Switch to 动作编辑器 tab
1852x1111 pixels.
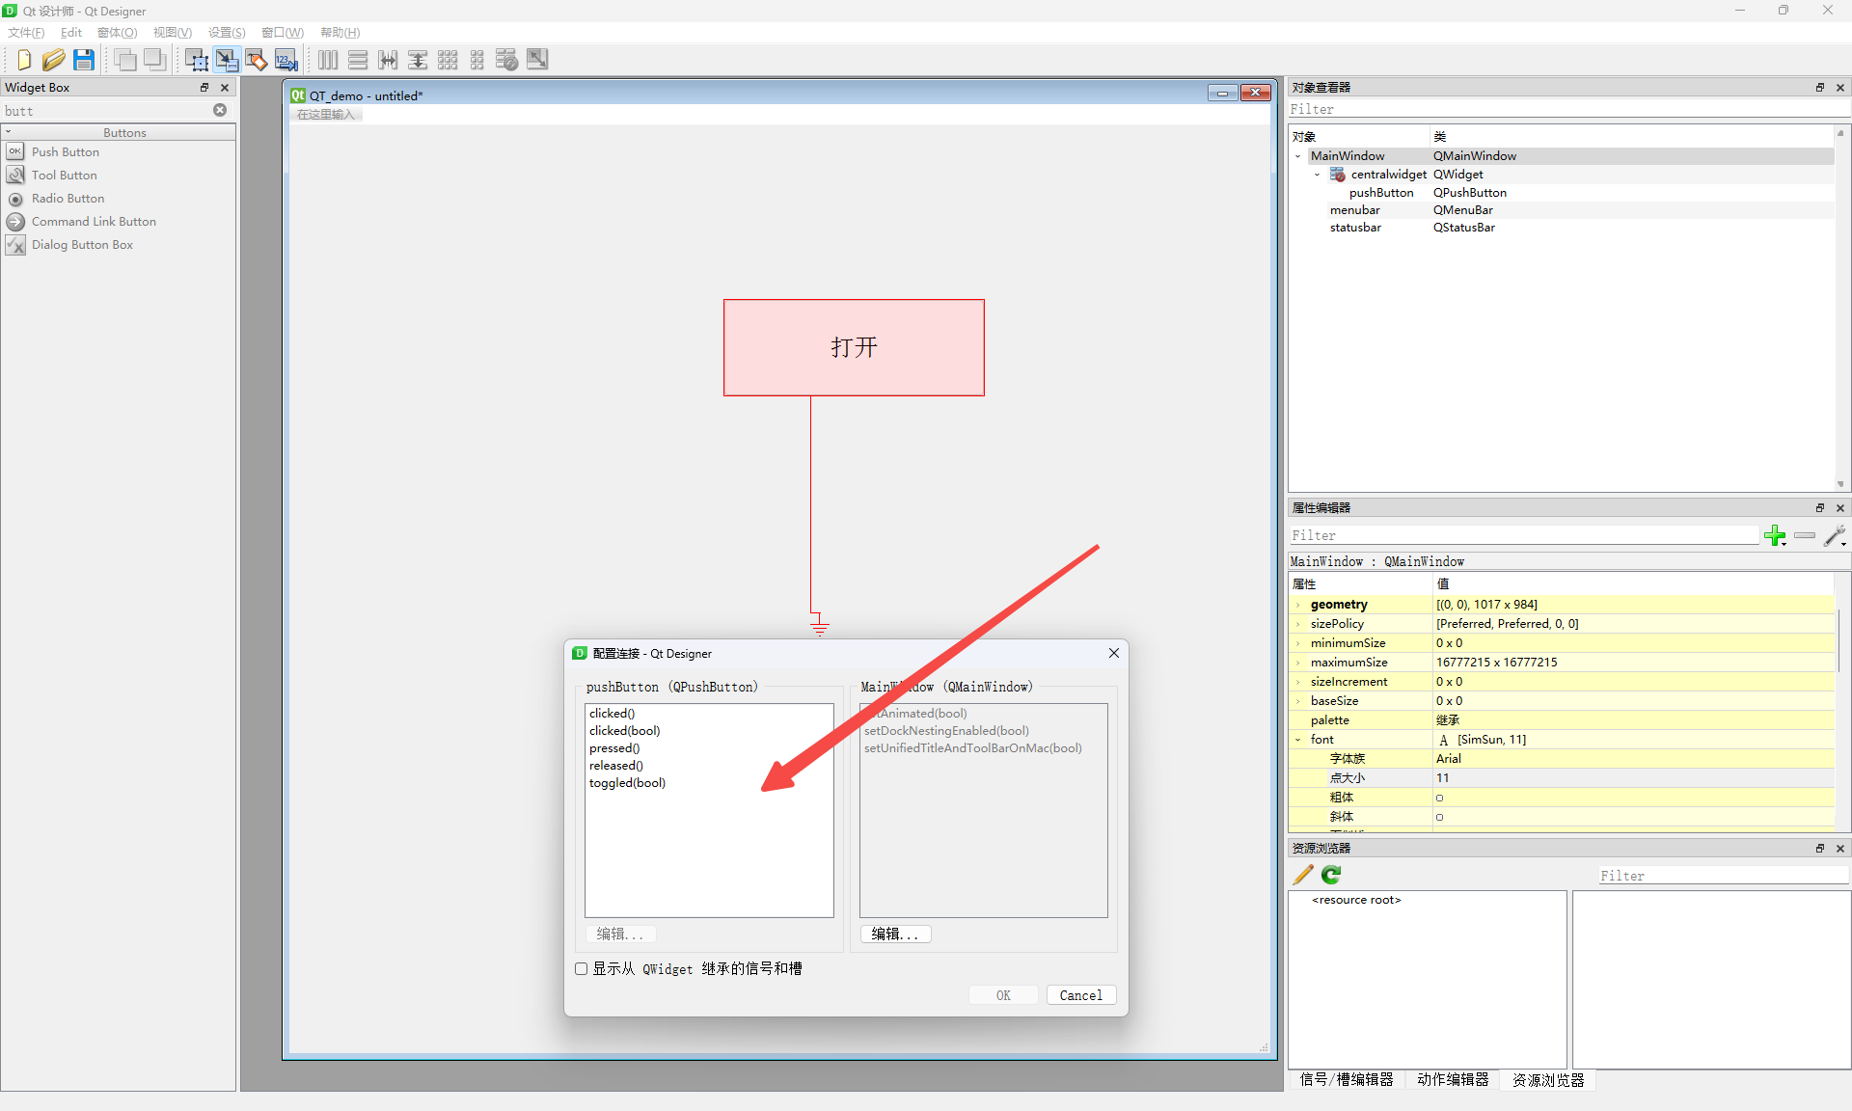coord(1453,1079)
